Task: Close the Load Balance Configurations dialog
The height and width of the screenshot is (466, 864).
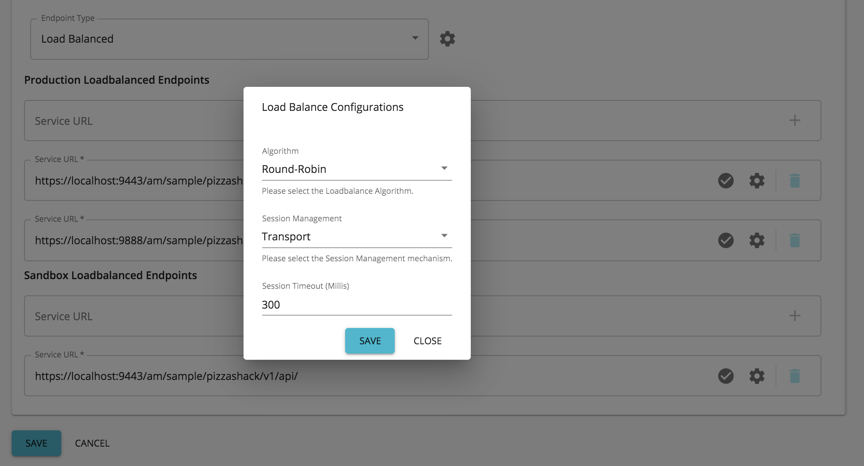Action: (x=427, y=340)
